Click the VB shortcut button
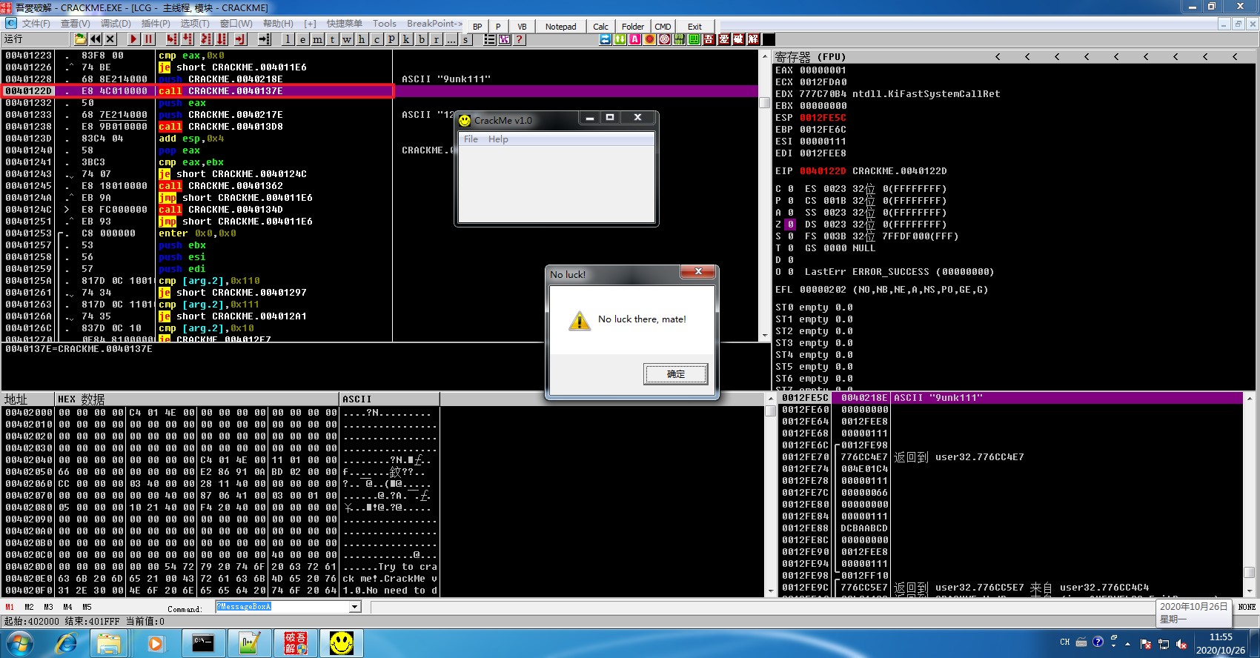1260x658 pixels. [522, 27]
